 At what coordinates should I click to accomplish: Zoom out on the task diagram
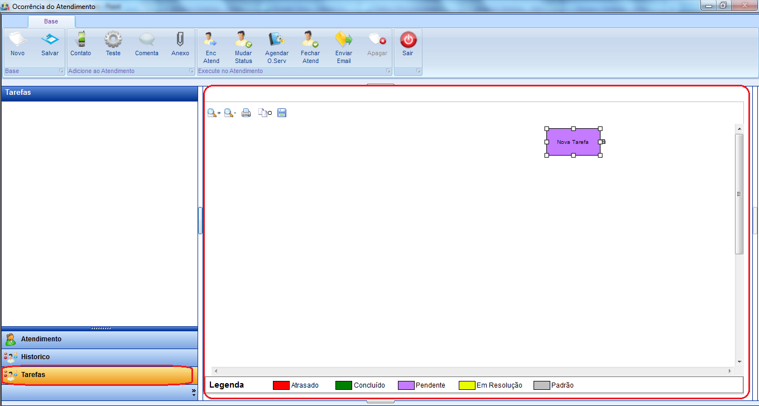230,113
